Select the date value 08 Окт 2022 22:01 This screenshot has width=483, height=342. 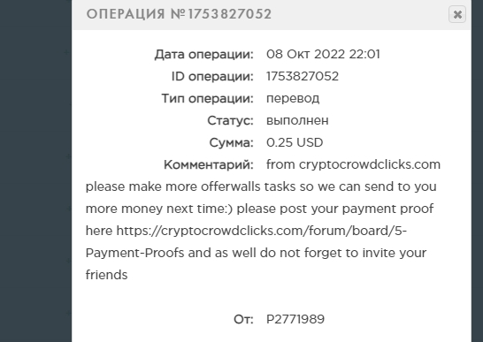[323, 54]
